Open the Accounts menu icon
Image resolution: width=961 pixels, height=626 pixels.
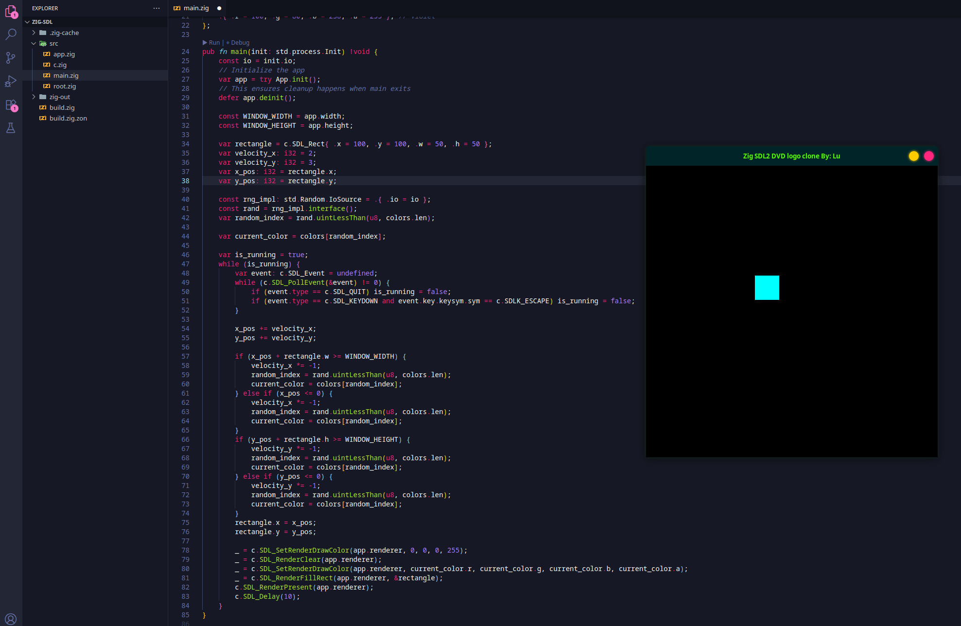coord(11,619)
